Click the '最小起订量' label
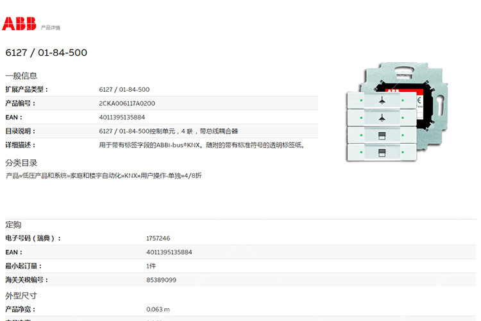 coord(23,266)
